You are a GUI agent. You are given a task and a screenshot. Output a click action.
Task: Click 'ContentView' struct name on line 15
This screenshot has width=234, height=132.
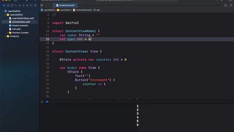(x=76, y=51)
